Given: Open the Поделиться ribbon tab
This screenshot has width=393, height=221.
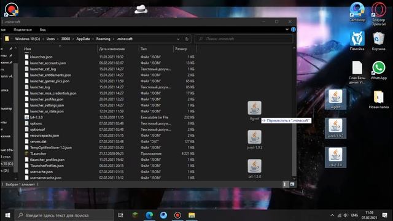Looking at the screenshot, I should click(23, 29).
